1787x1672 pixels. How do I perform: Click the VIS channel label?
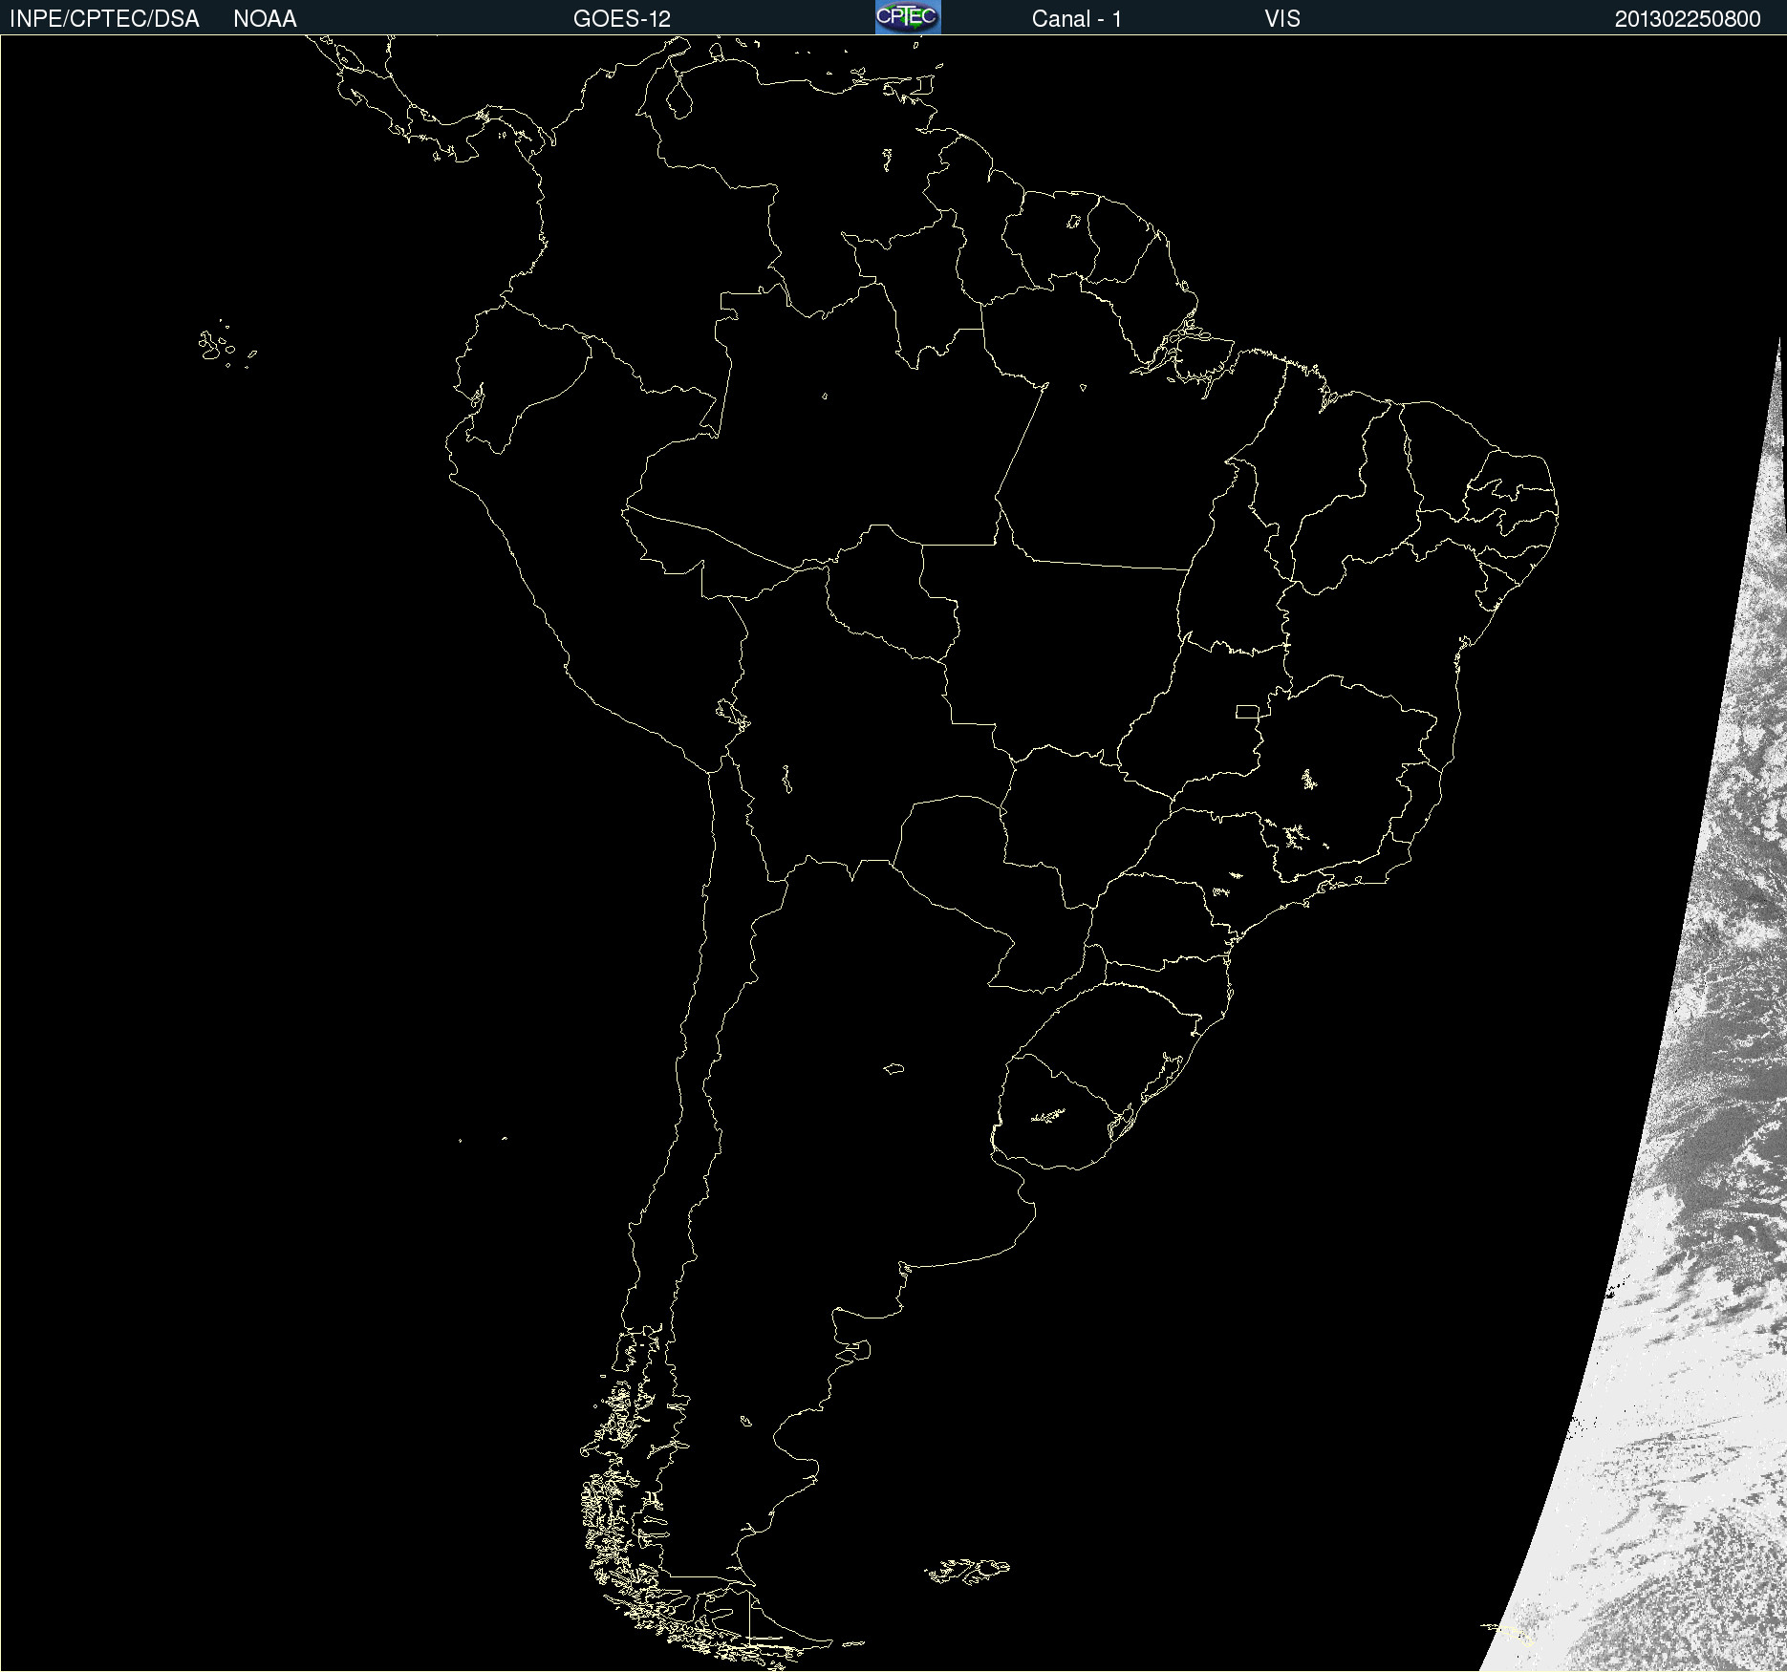1282,19
